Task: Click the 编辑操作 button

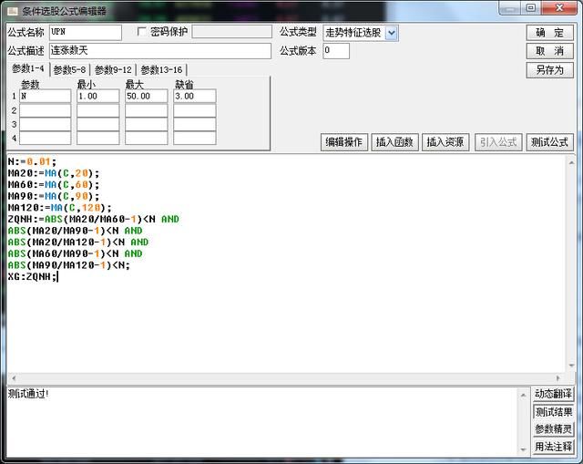Action: click(344, 142)
